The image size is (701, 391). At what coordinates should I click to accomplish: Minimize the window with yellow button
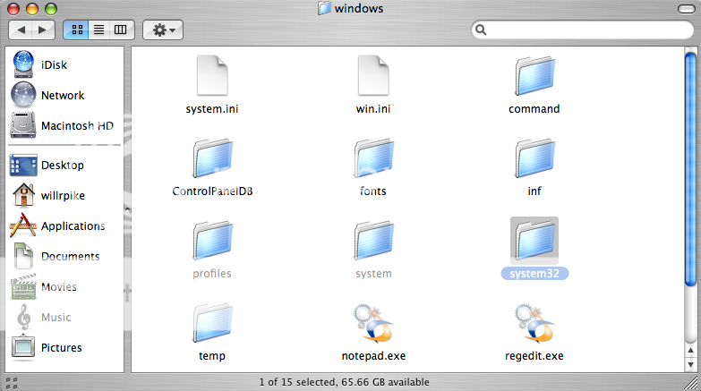click(32, 9)
